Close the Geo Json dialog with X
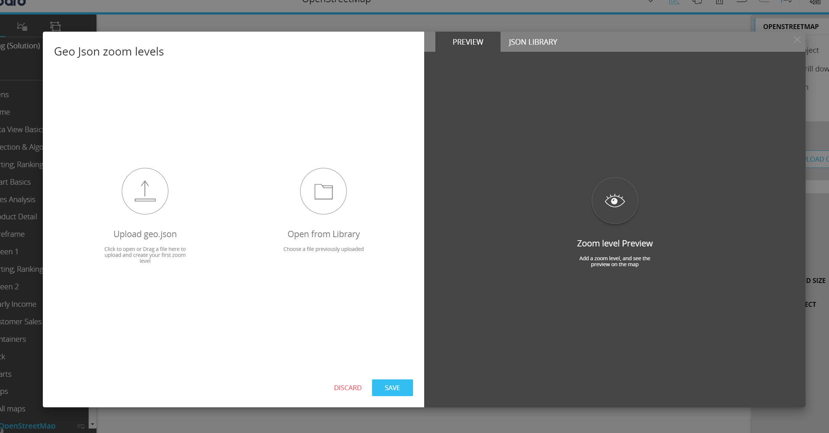 click(797, 40)
